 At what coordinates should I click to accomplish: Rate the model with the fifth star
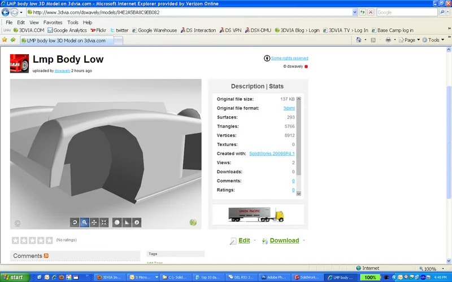[x=49, y=241]
